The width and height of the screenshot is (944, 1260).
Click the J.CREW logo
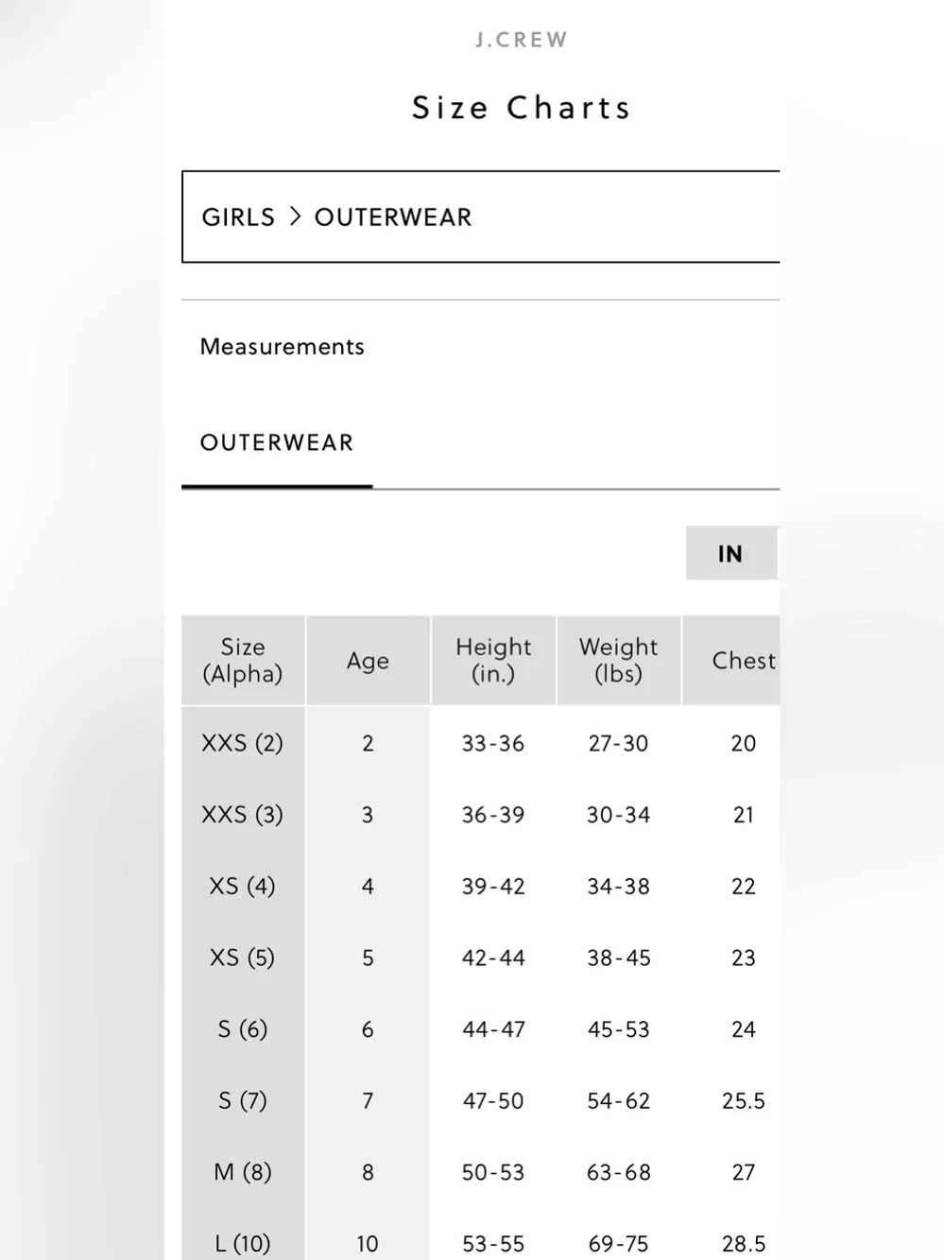tap(522, 40)
